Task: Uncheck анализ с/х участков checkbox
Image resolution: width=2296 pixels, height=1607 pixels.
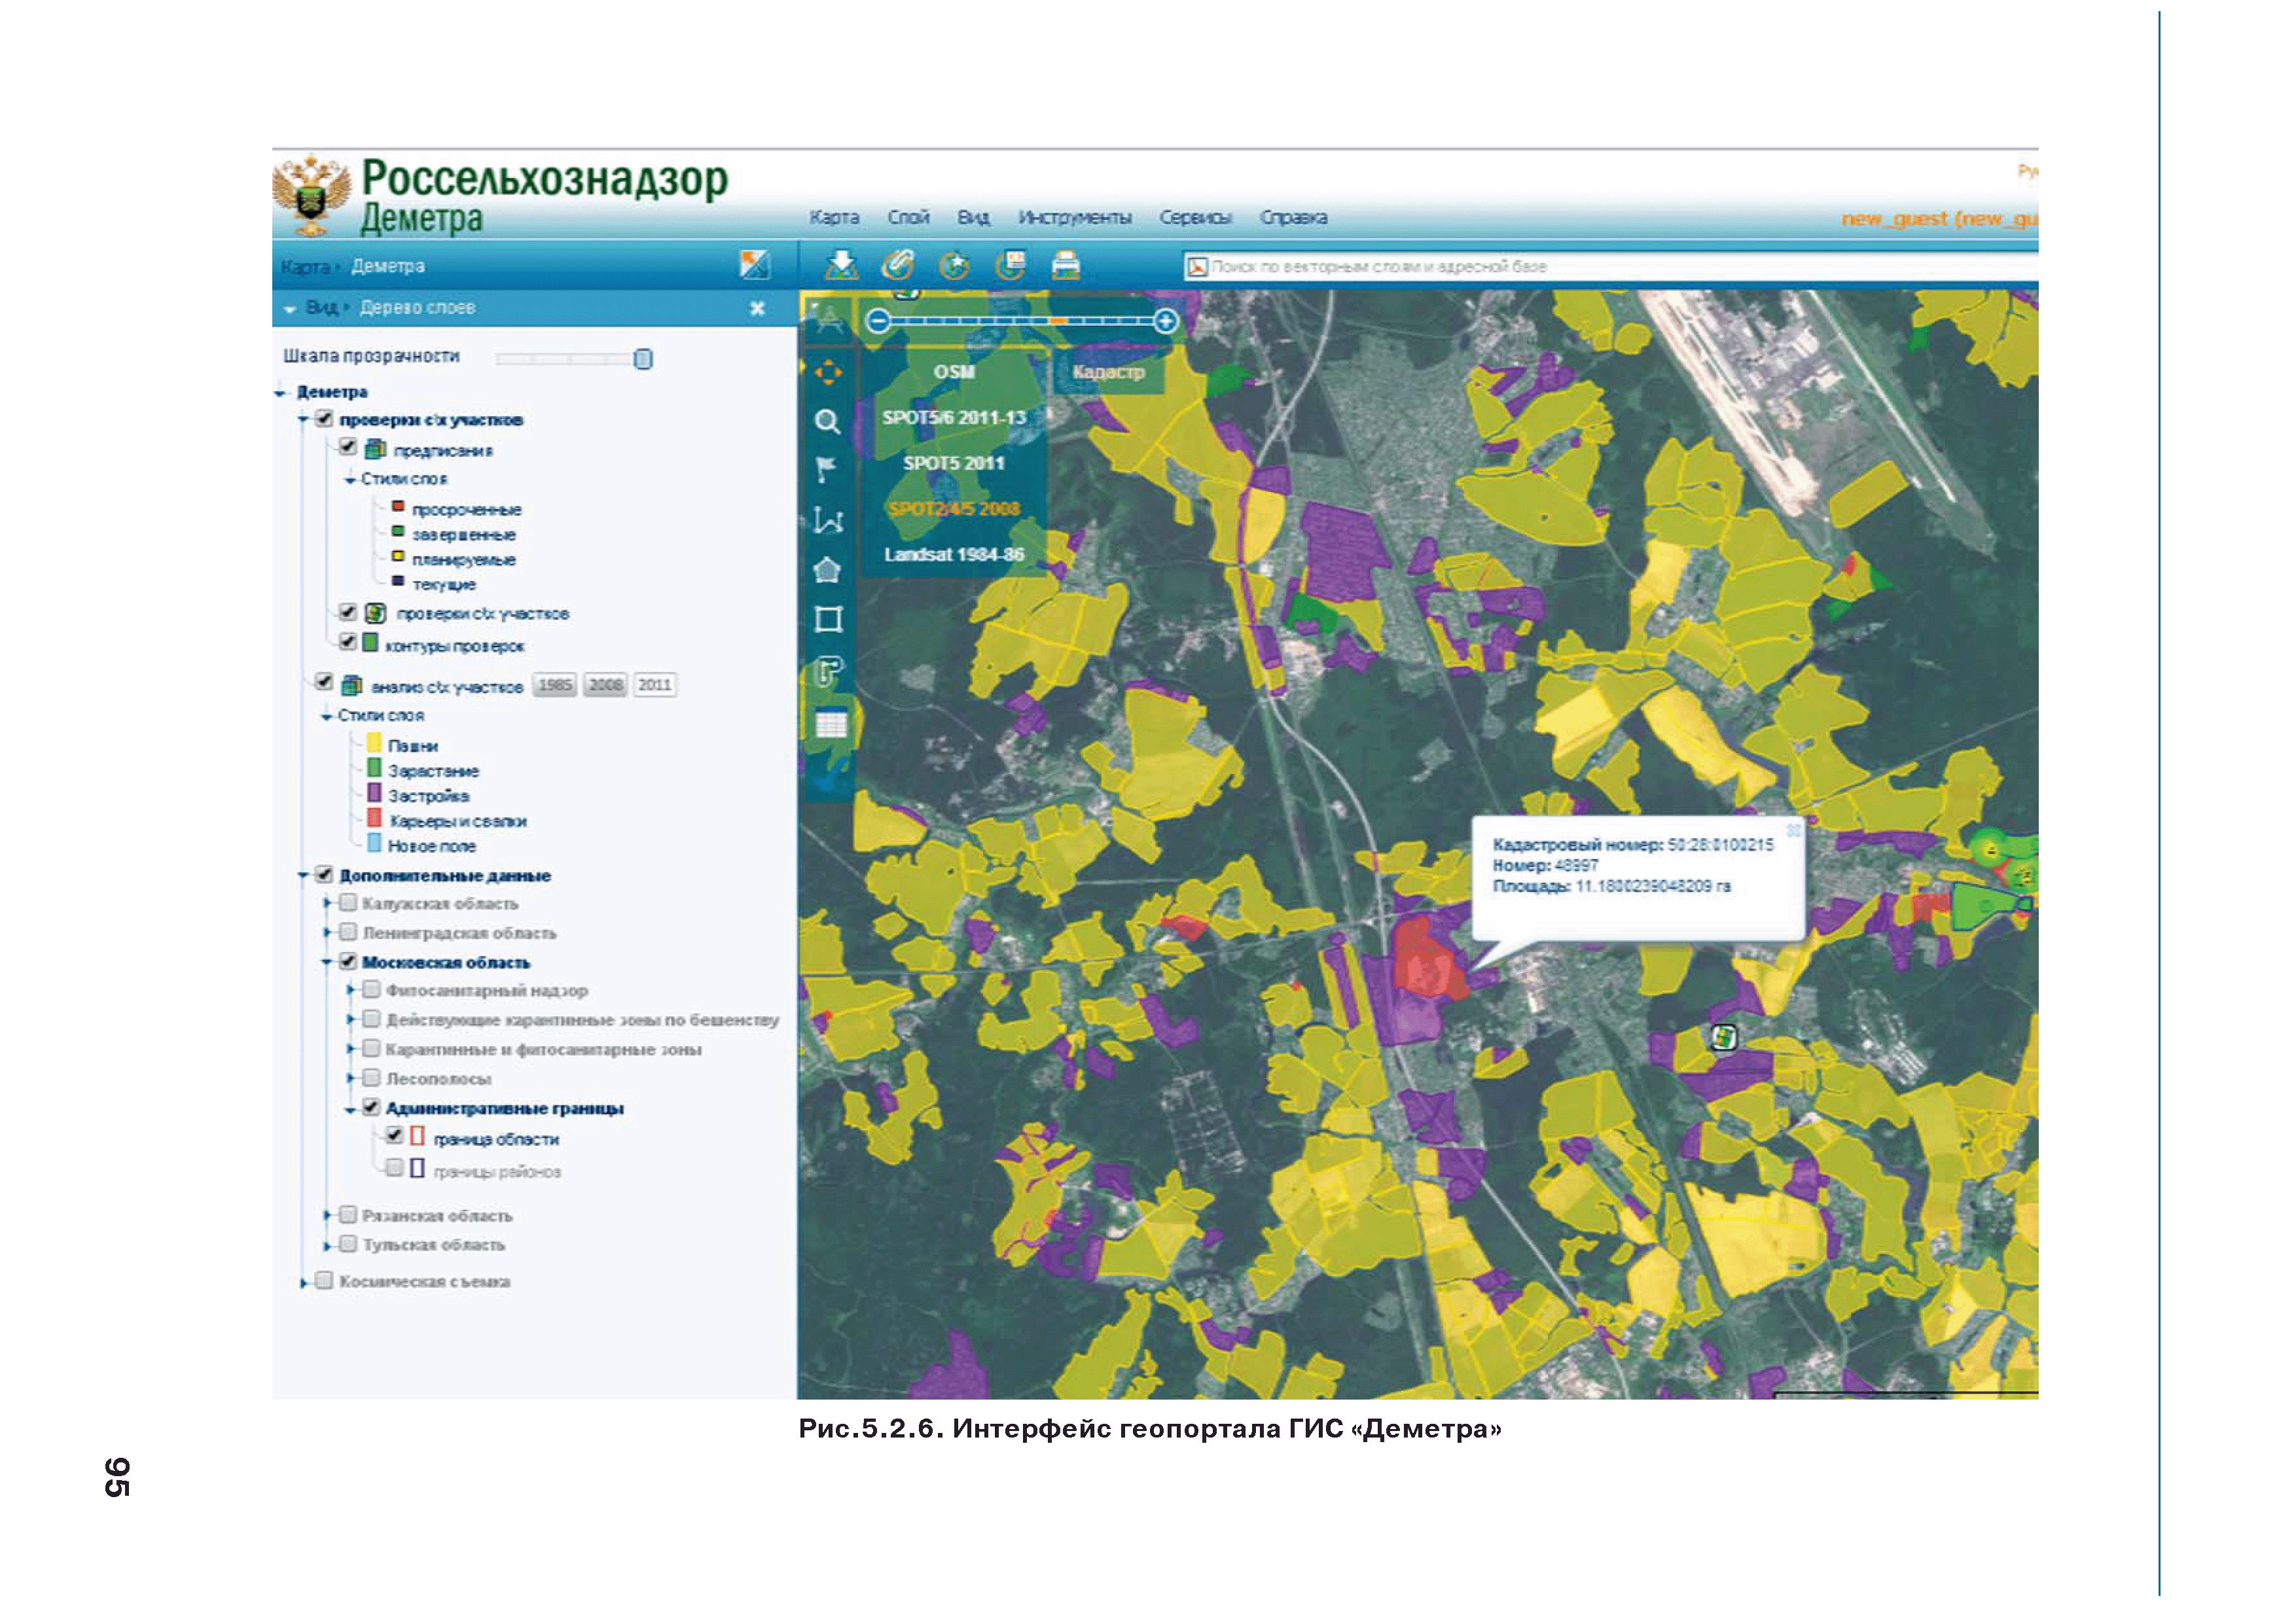Action: (323, 681)
